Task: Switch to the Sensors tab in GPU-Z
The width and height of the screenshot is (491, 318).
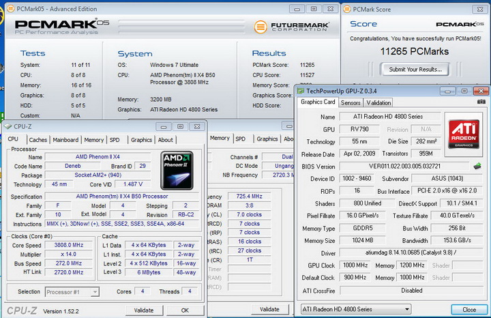Action: click(x=351, y=103)
